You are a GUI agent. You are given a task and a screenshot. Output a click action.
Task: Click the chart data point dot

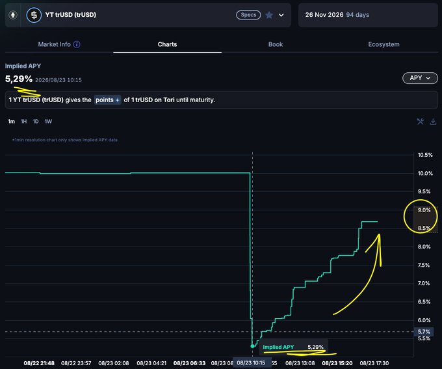252,346
